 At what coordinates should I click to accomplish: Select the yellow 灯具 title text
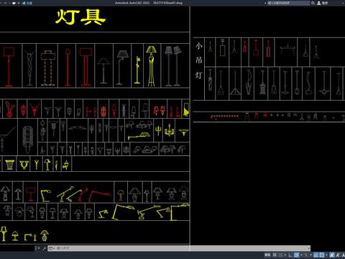point(80,17)
